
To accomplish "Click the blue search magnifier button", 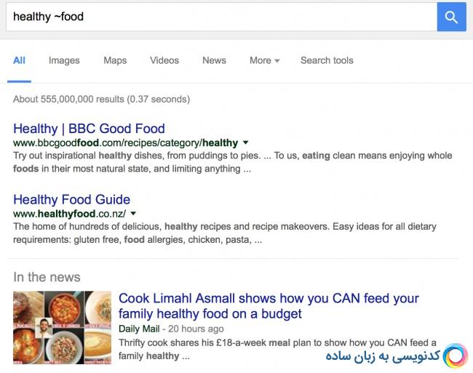I will pos(451,17).
